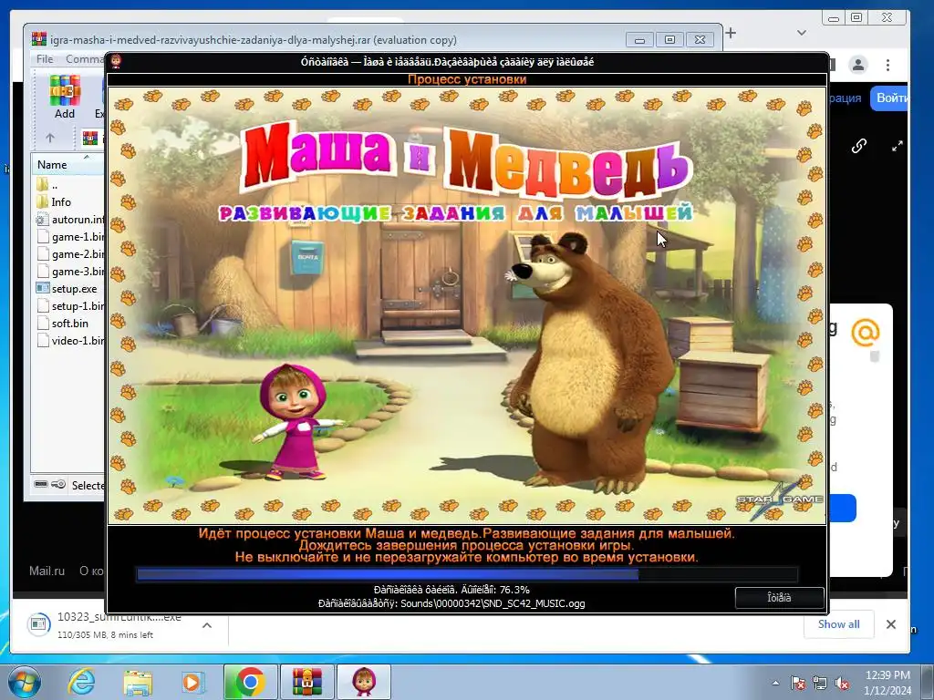Expand the download item options arrow
The height and width of the screenshot is (700, 934).
207,625
